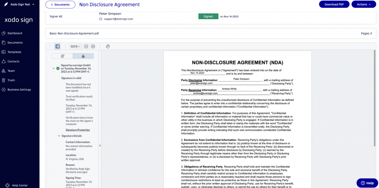The height and width of the screenshot is (188, 379).
Task: Click the zoom out minus icon
Action: tap(86, 47)
